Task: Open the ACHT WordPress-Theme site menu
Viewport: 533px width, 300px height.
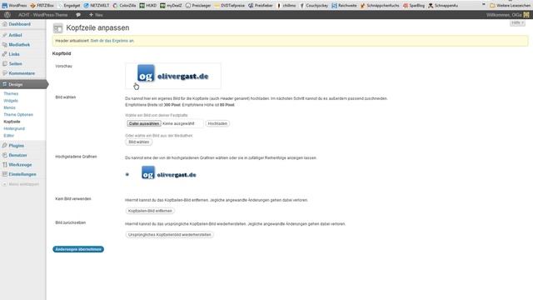Action: 42,15
